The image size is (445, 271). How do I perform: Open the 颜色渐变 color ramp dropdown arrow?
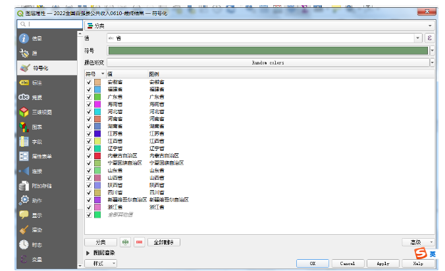click(432, 62)
